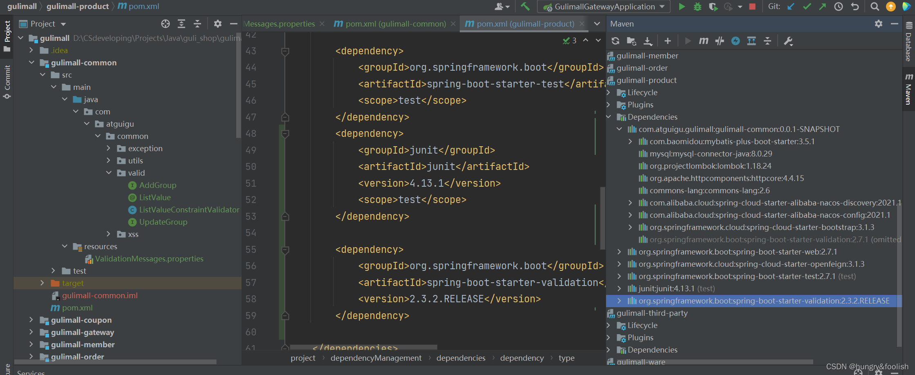Click the type breadcrumb at editor bottom
Viewport: 915px width, 375px height.
(x=566, y=358)
